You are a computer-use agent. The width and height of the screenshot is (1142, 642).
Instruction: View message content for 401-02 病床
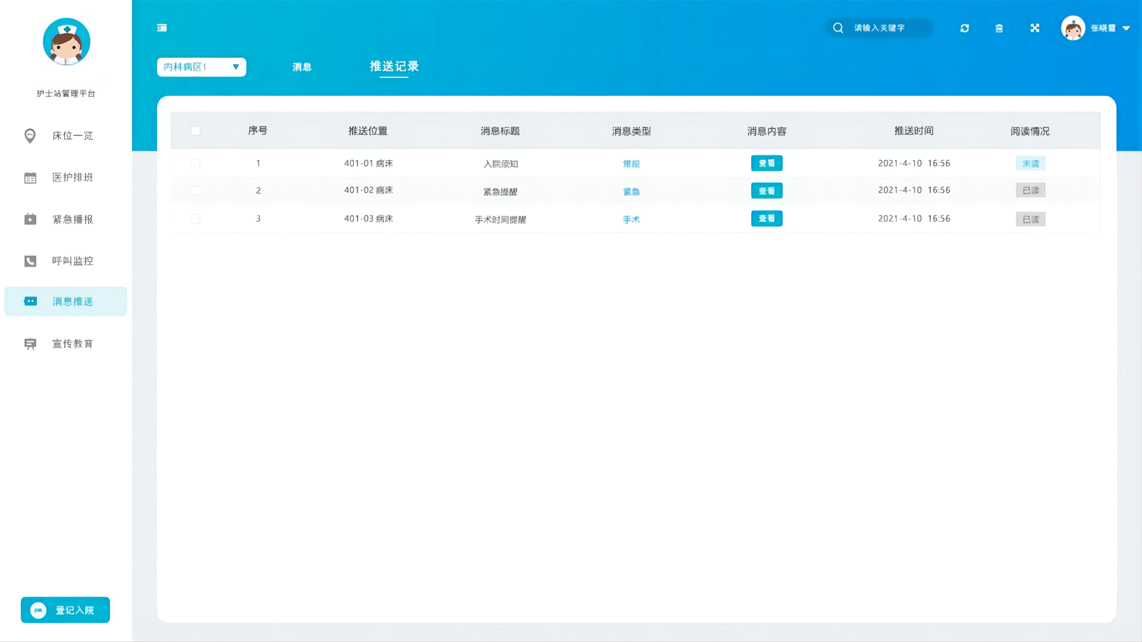[766, 191]
